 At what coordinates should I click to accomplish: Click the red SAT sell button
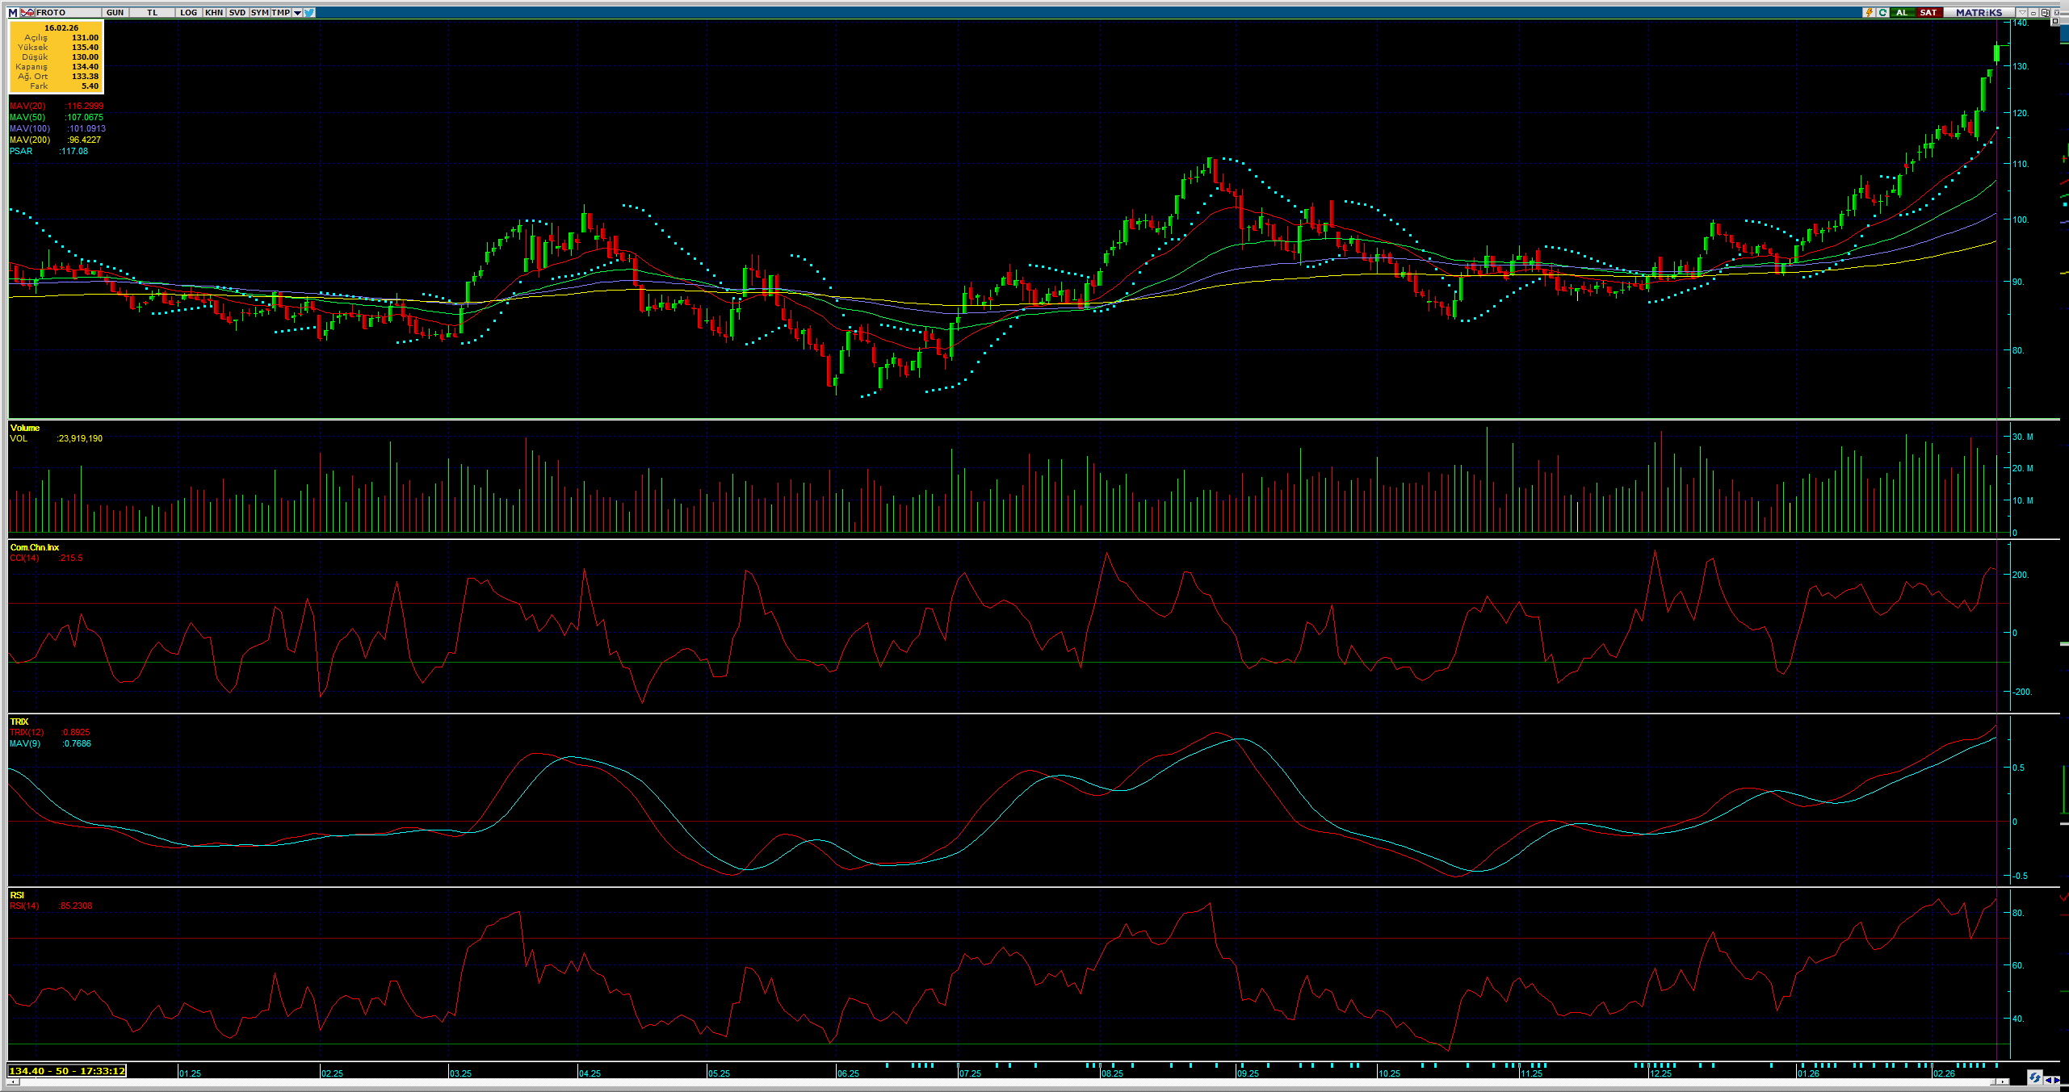1928,13
